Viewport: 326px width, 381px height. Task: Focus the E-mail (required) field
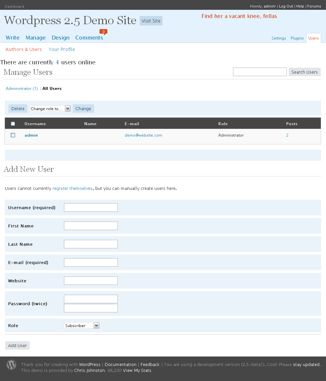91,262
